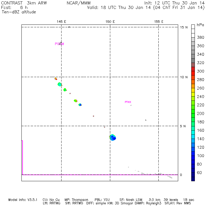Click the '18 sec' timestep text

click(x=189, y=200)
